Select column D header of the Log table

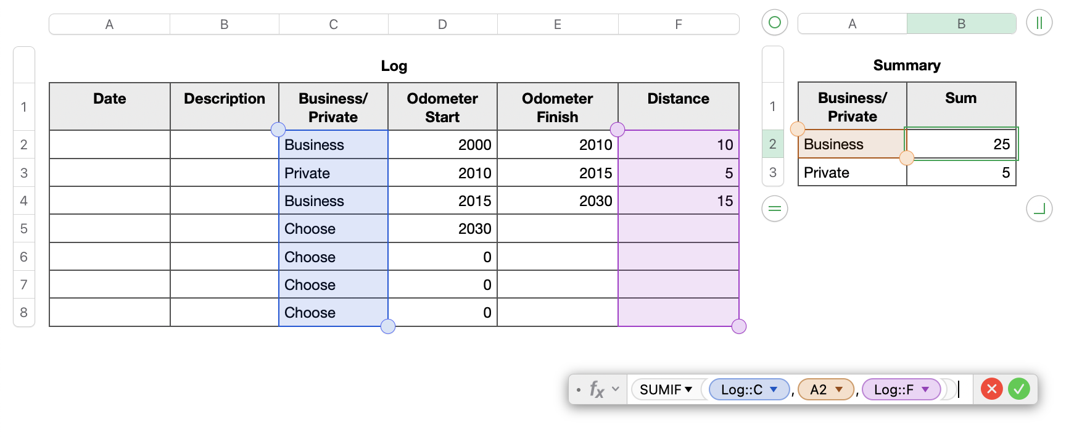pyautogui.click(x=442, y=25)
